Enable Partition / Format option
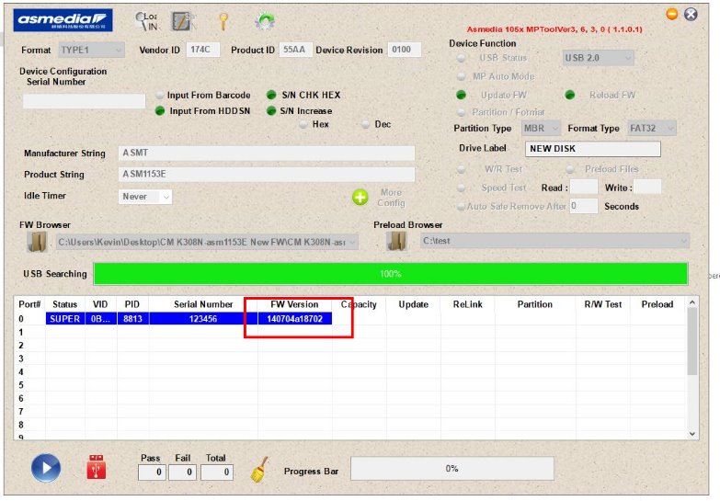 (461, 112)
